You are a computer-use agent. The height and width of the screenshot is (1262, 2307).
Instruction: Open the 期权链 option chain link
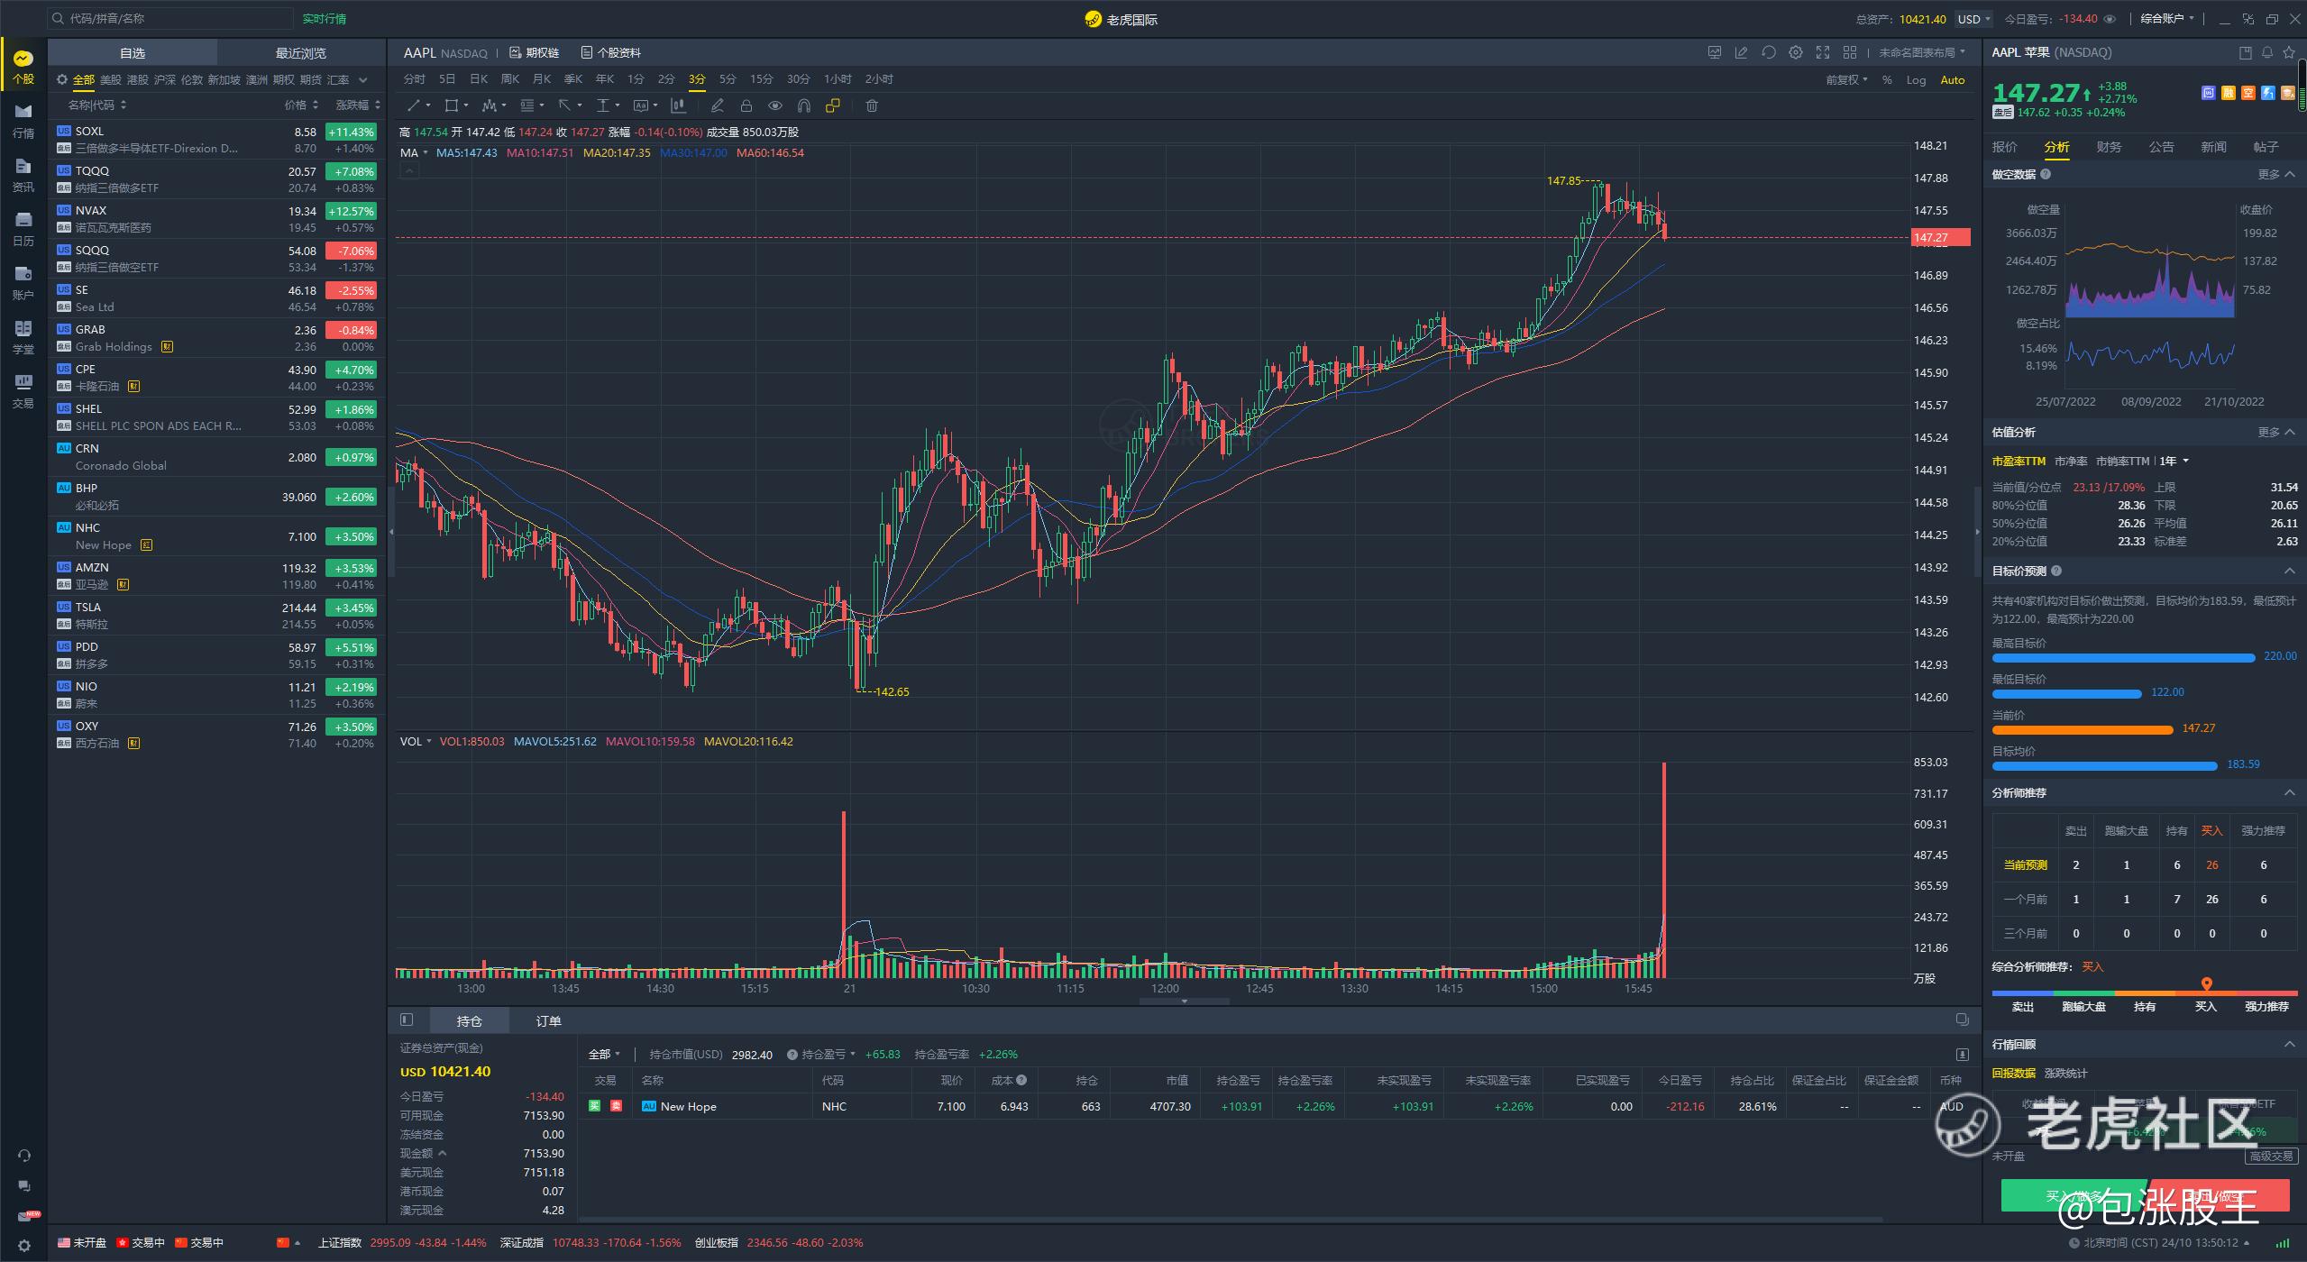535,52
